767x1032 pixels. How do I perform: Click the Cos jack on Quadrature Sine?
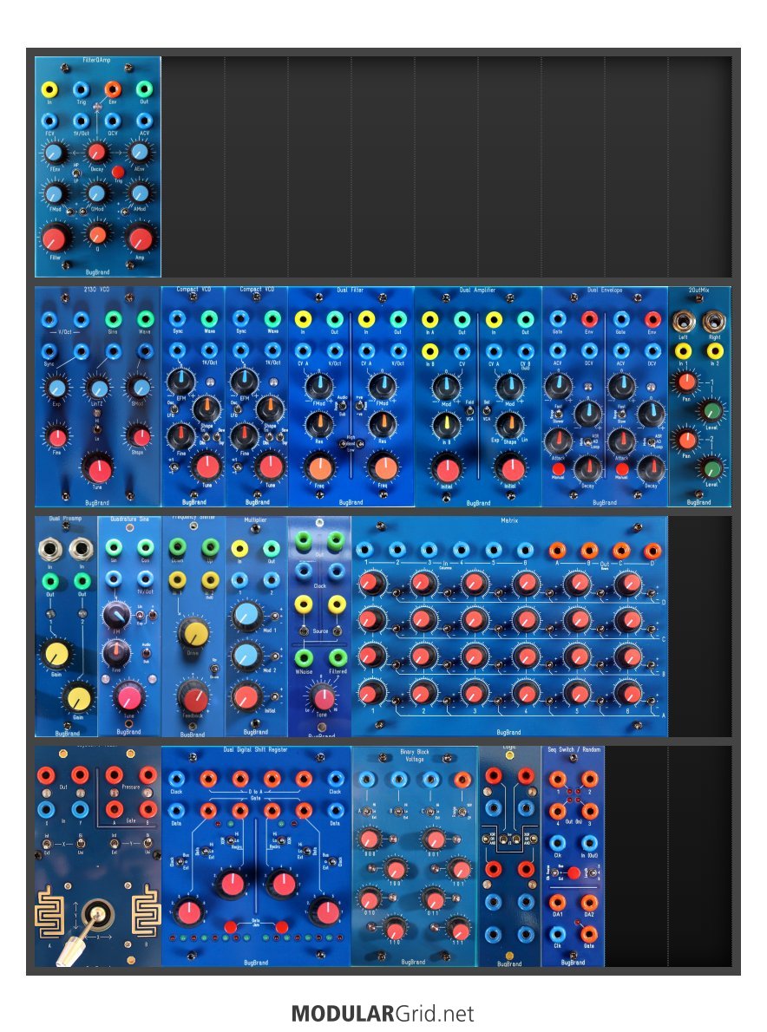(145, 547)
